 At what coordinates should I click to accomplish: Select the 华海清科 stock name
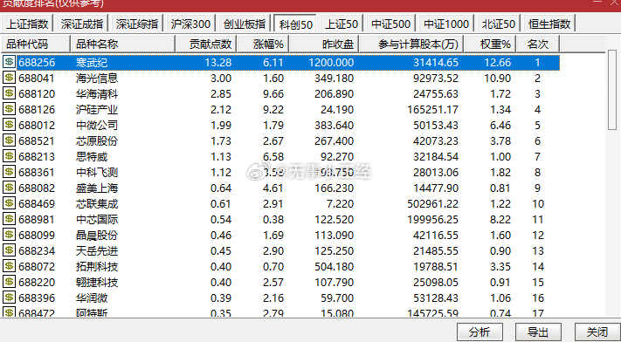coord(97,94)
